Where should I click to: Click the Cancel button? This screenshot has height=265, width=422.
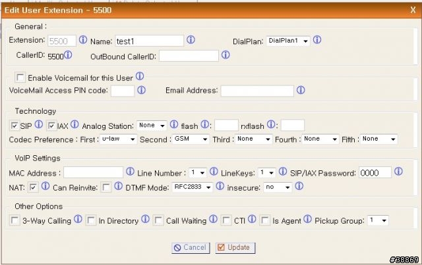coord(191,247)
